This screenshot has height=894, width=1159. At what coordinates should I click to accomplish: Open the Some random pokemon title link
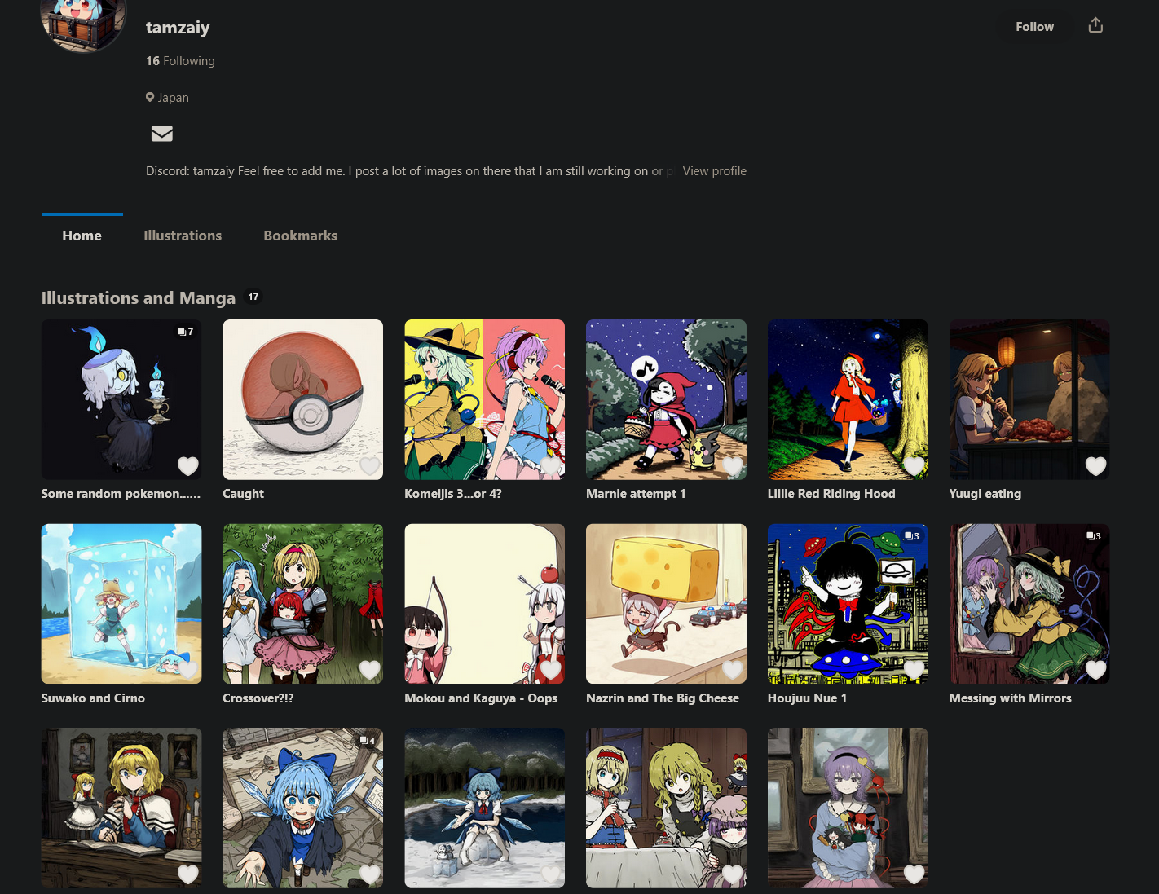(x=121, y=494)
